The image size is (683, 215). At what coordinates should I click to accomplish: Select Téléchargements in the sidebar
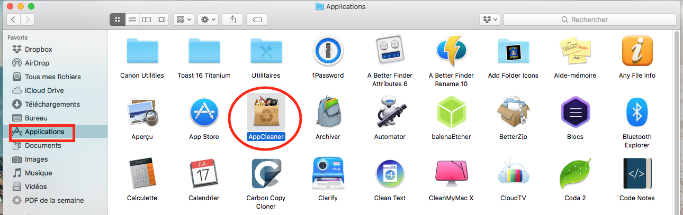pos(52,104)
